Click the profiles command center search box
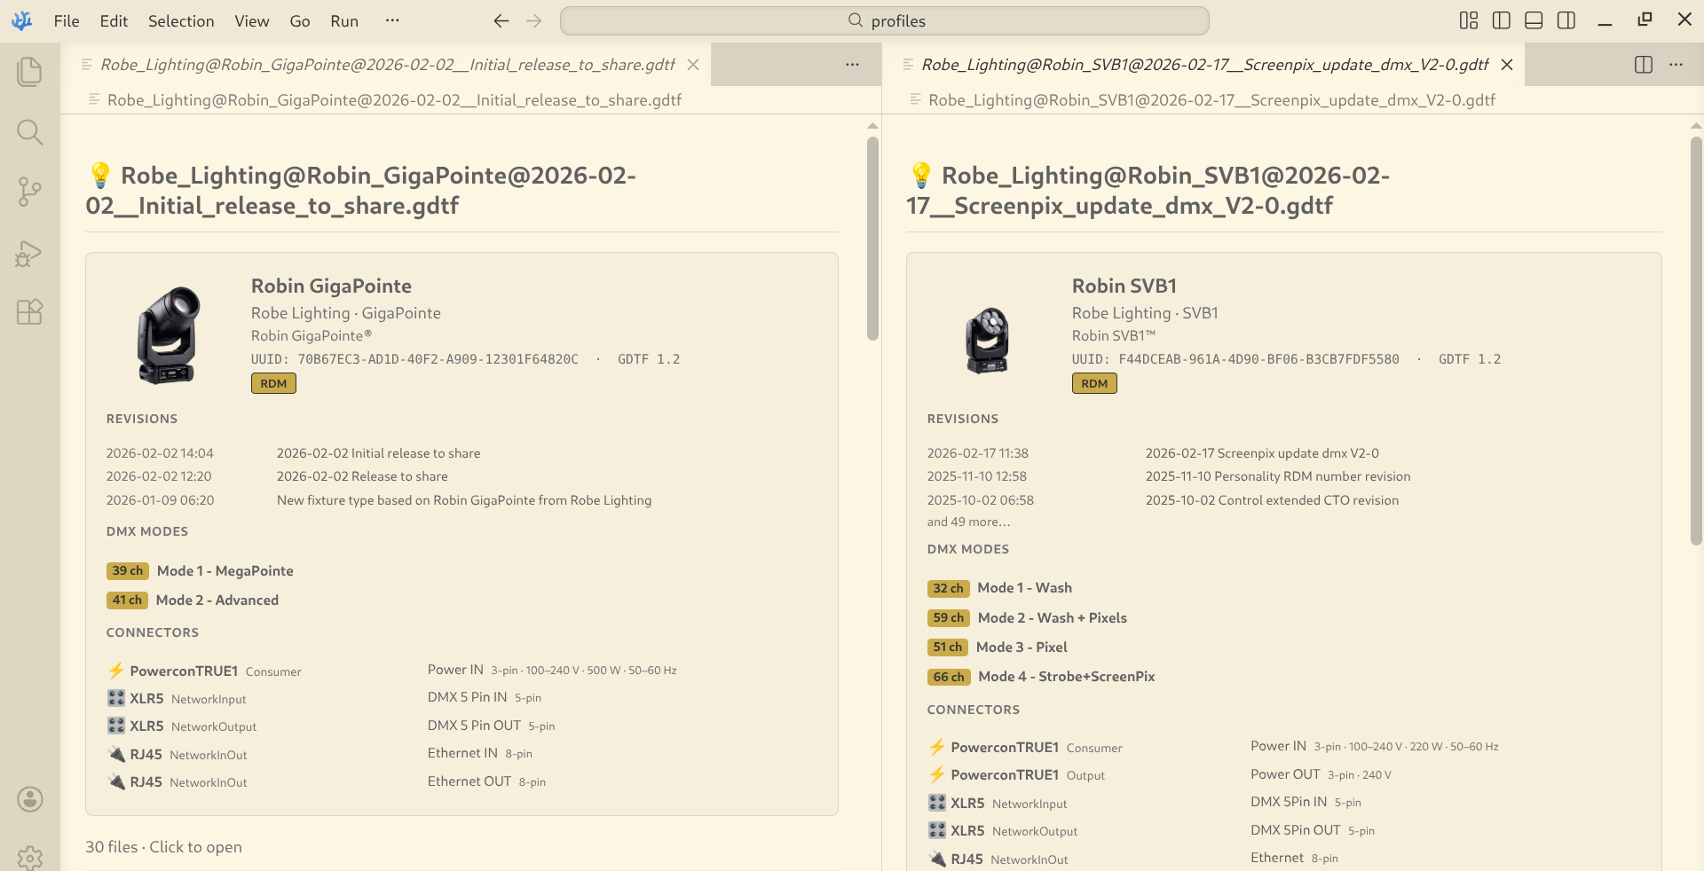The width and height of the screenshot is (1704, 871). tap(884, 20)
